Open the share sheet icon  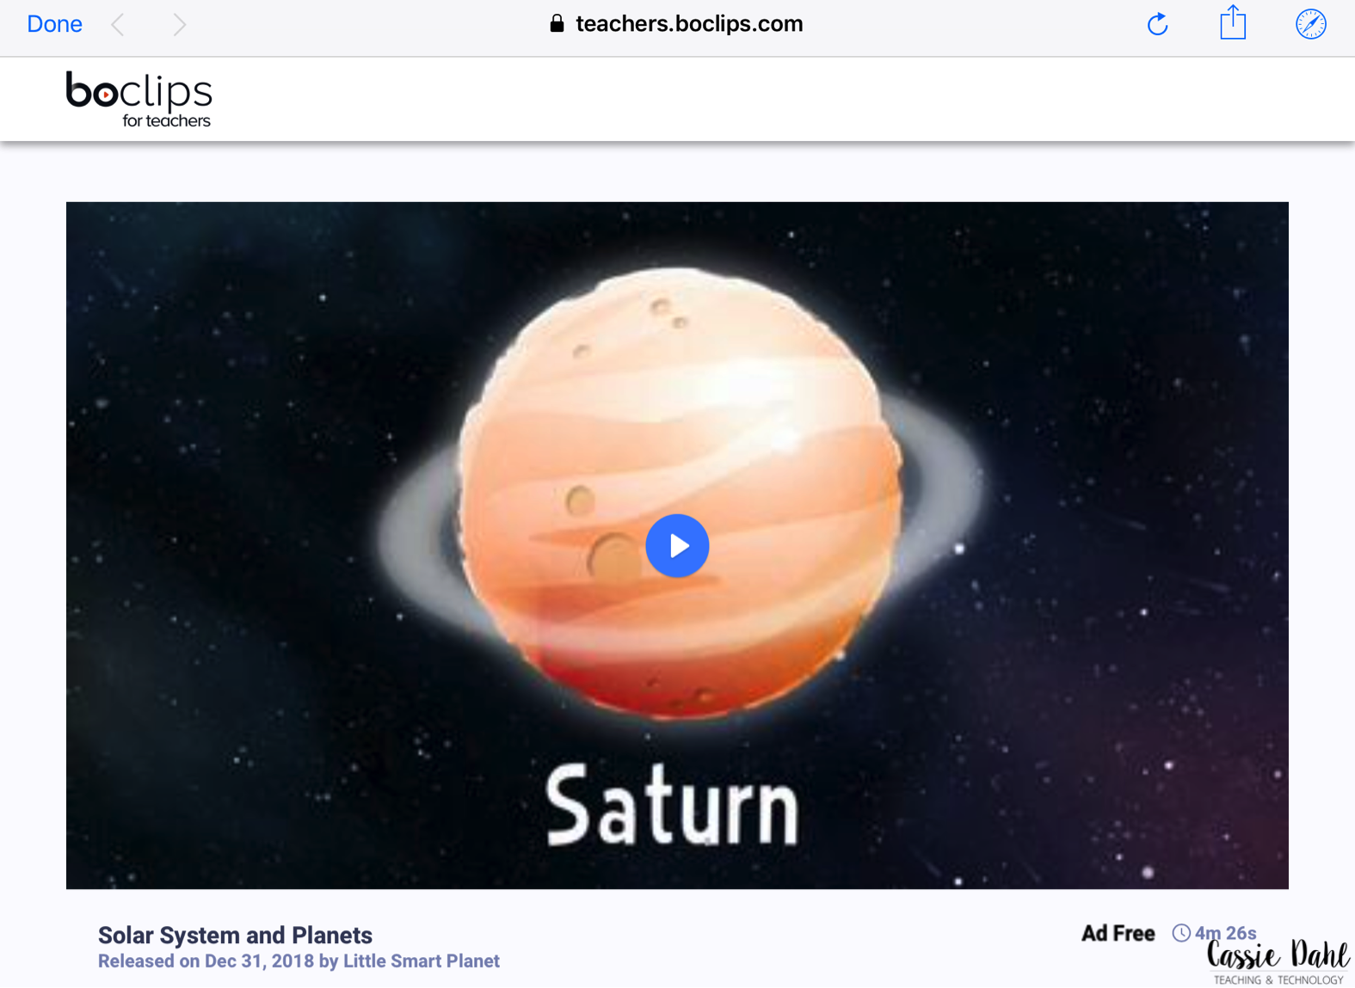(1233, 22)
